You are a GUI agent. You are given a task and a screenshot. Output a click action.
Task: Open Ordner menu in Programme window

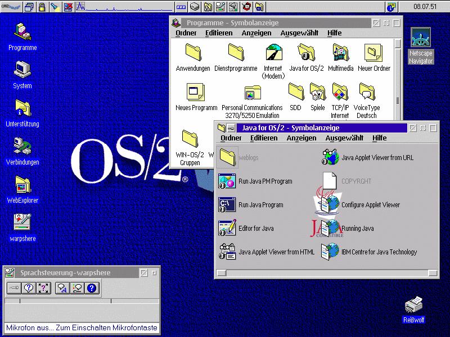[186, 33]
